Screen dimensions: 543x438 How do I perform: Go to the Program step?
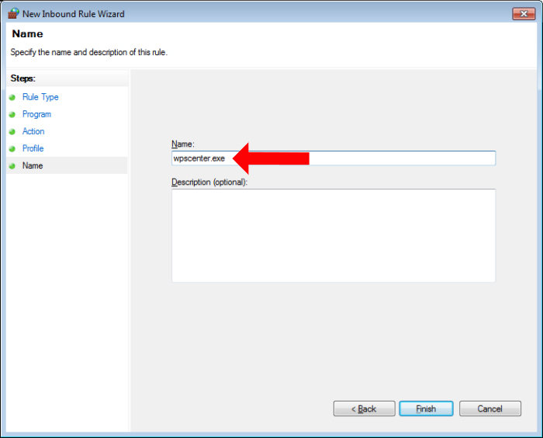click(x=36, y=114)
